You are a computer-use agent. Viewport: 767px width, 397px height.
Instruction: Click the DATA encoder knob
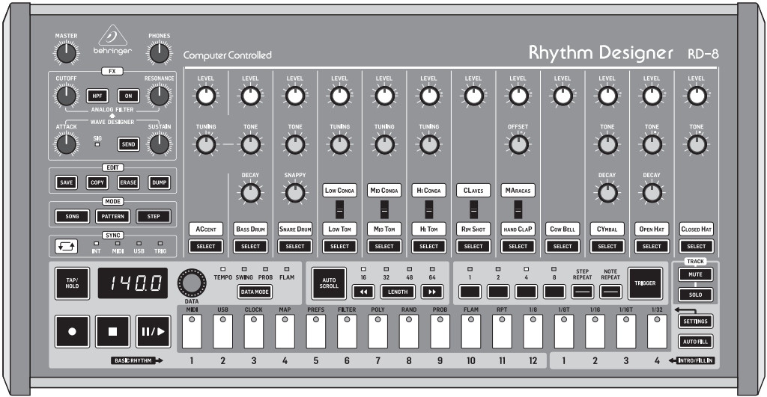(191, 283)
